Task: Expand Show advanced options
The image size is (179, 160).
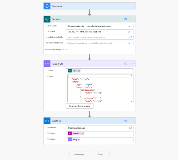Action: tap(56, 49)
